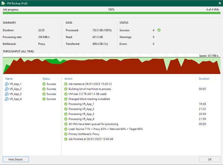Click the checkmark icon for Job started entry
The width and height of the screenshot is (223, 165).
66,84
